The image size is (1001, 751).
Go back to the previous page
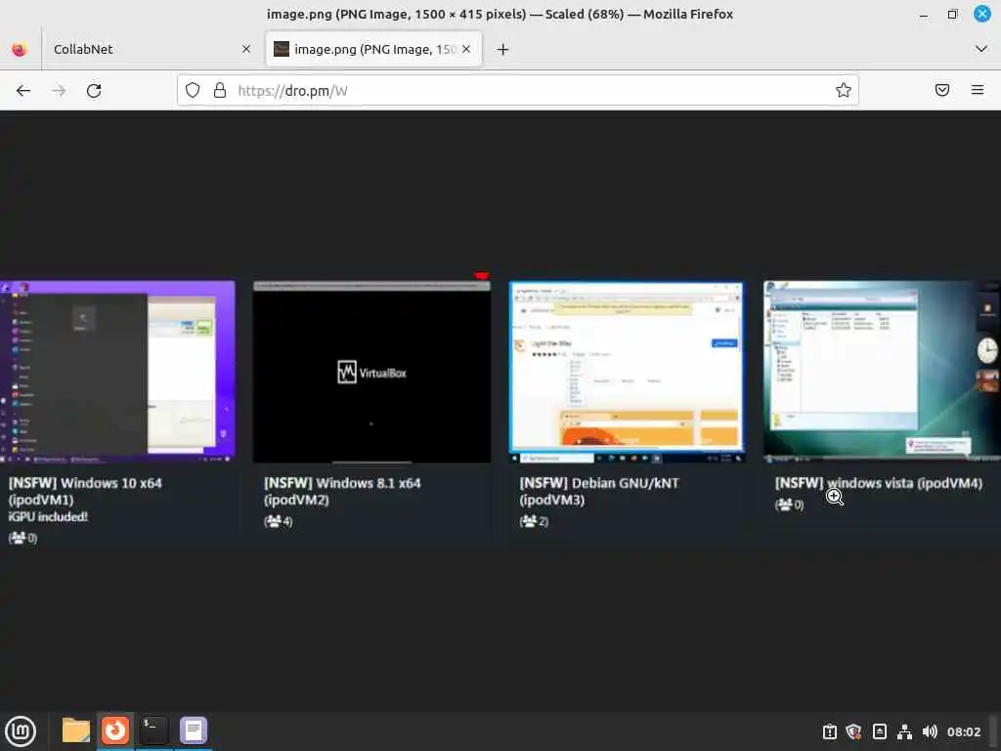click(23, 91)
